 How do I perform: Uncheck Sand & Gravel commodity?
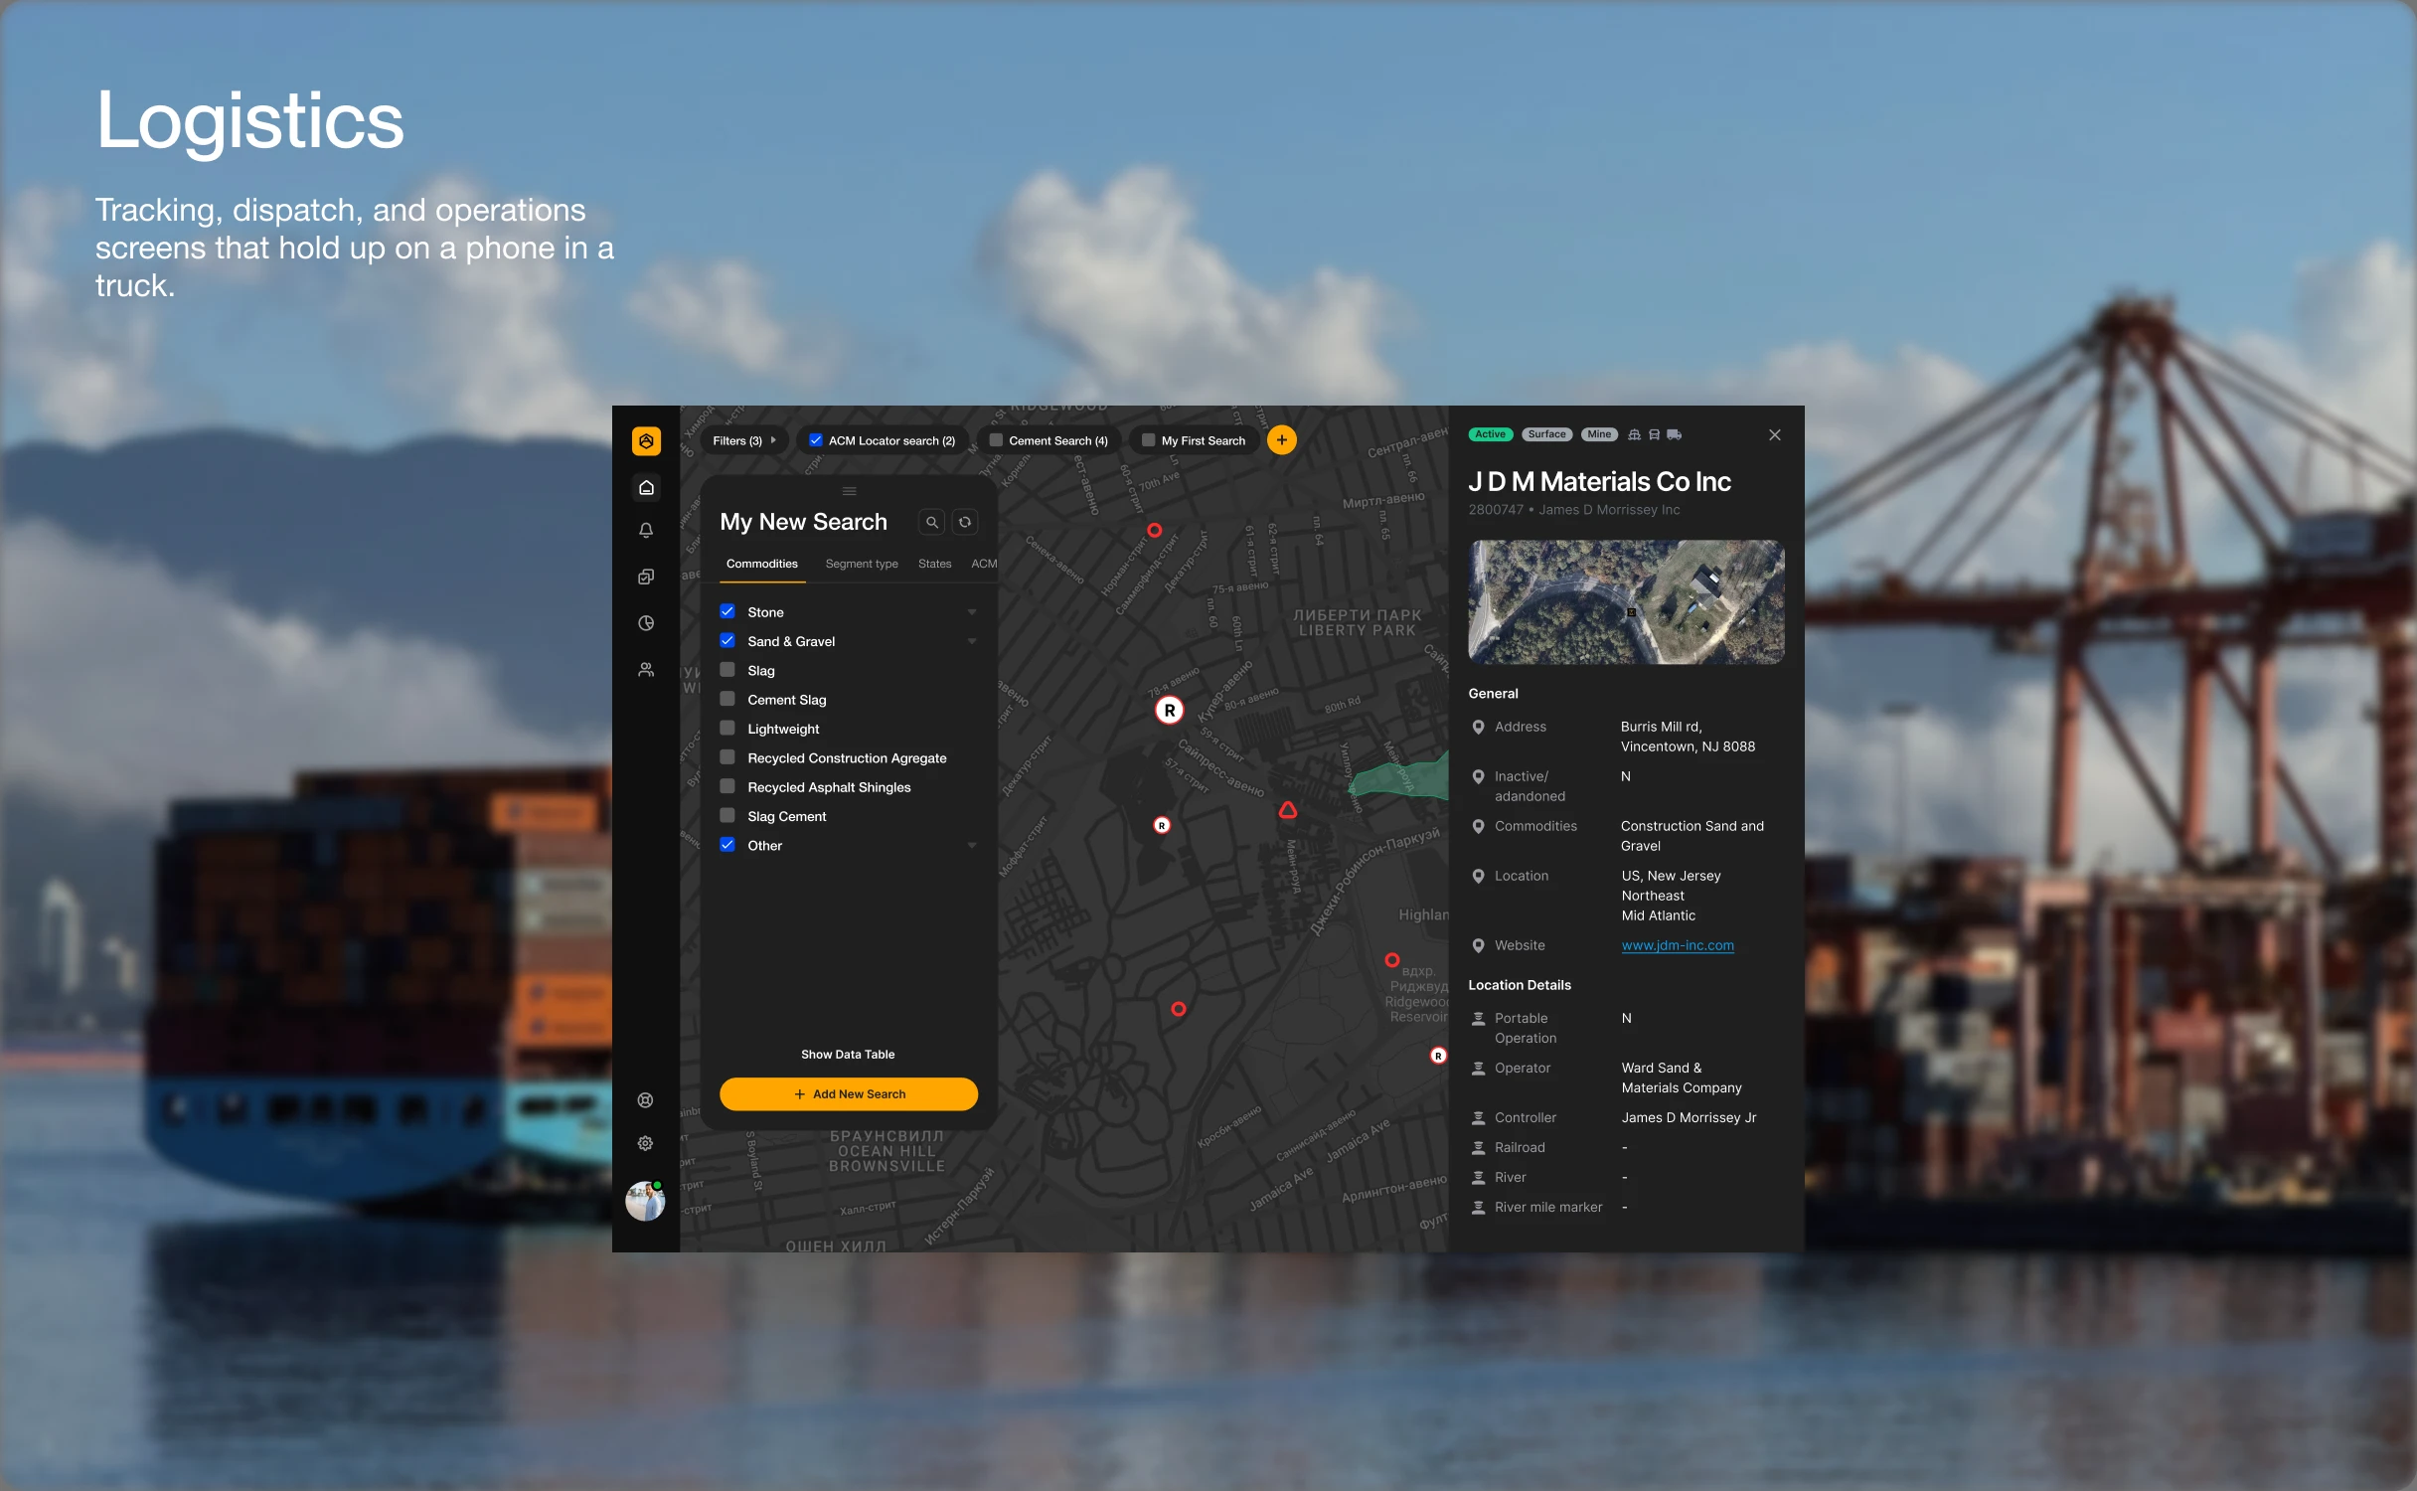(727, 640)
